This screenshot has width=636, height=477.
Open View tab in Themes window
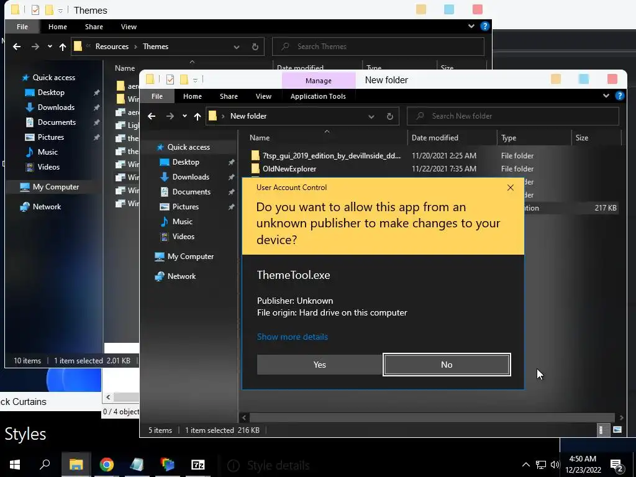coord(129,27)
